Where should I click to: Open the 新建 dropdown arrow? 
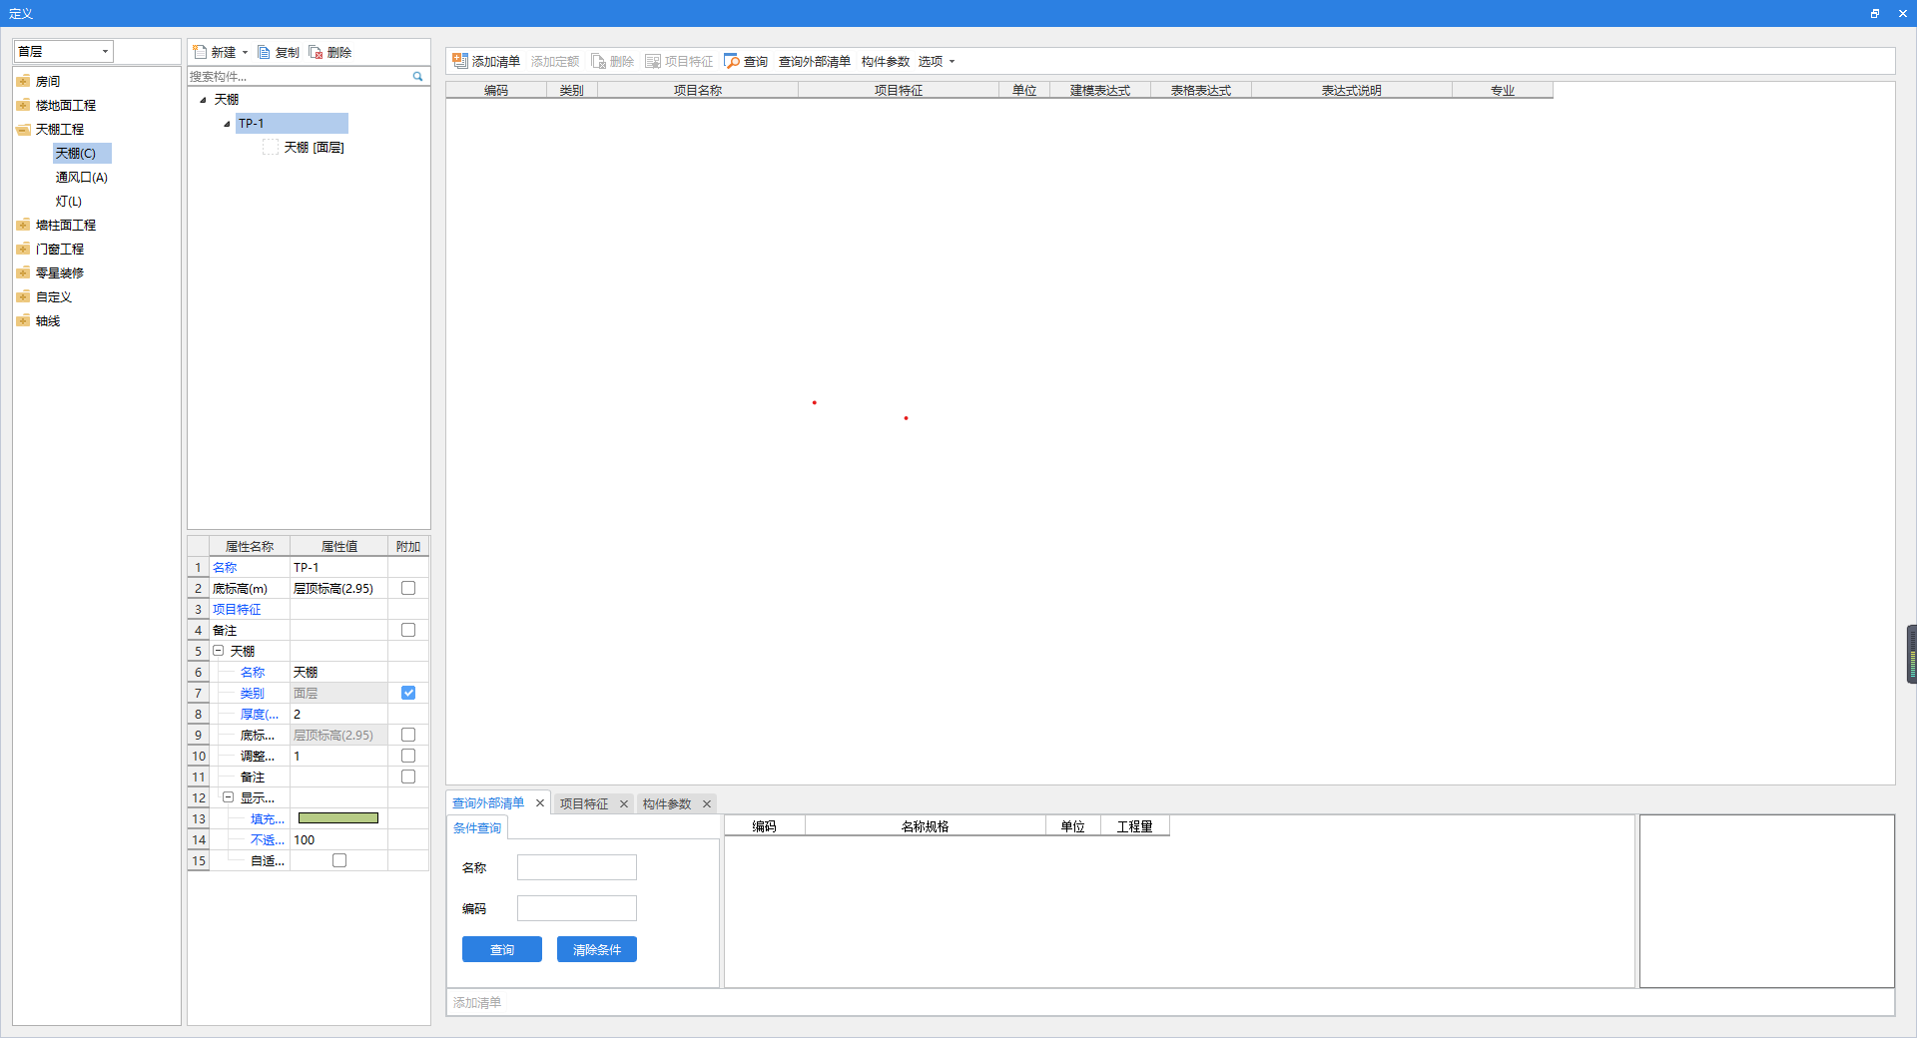click(x=245, y=52)
